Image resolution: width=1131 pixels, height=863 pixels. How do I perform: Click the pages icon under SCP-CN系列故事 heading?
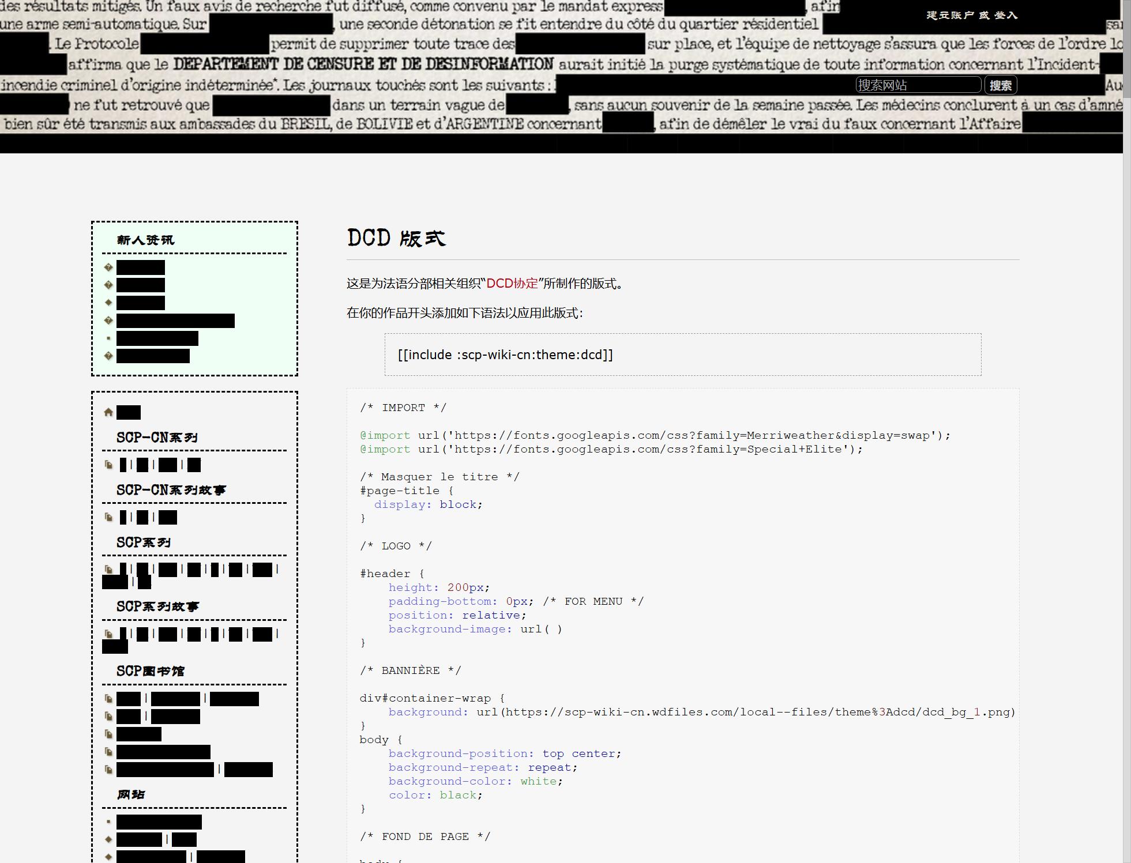108,517
